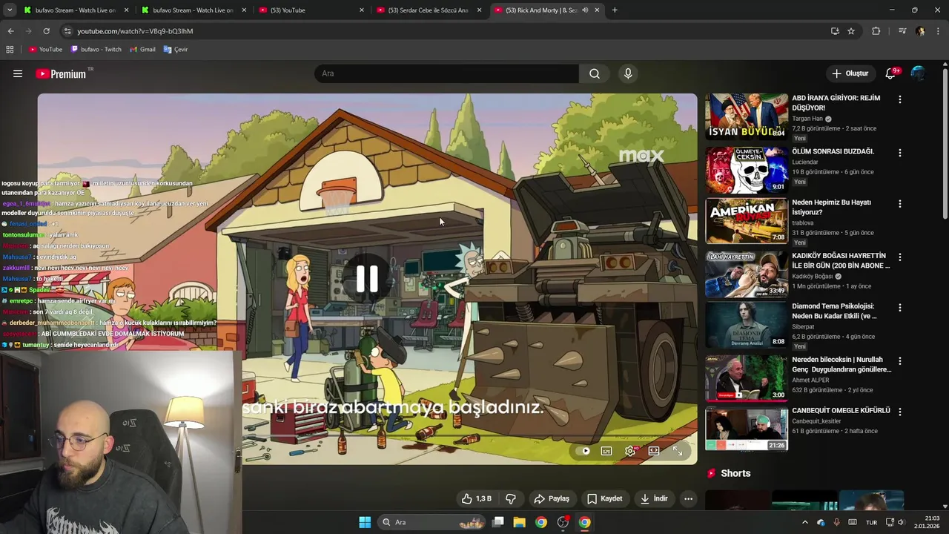Screen dimensions: 949x534
Task: Open File Explorer from taskbar
Action: tap(519, 522)
